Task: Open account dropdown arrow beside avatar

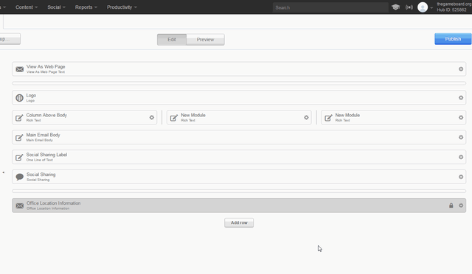Action: point(431,8)
